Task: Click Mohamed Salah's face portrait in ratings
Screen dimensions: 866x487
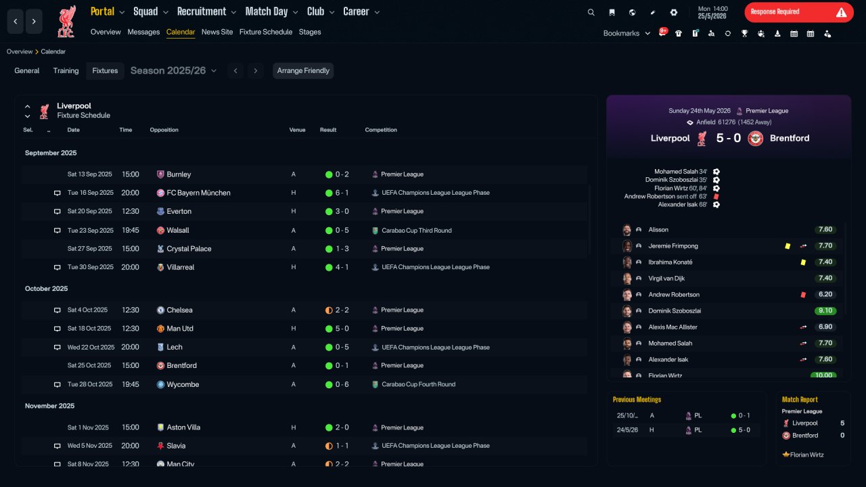Action: pyautogui.click(x=627, y=344)
